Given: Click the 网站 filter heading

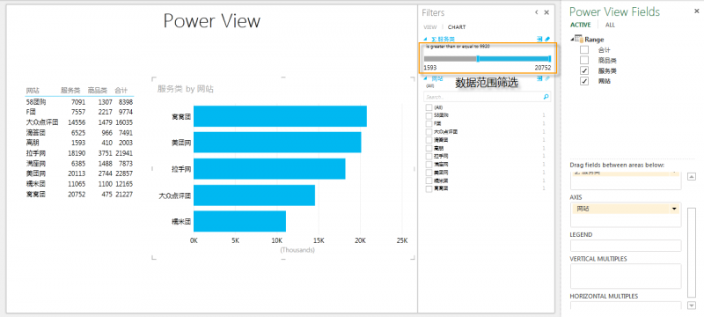Looking at the screenshot, I should [x=437, y=78].
